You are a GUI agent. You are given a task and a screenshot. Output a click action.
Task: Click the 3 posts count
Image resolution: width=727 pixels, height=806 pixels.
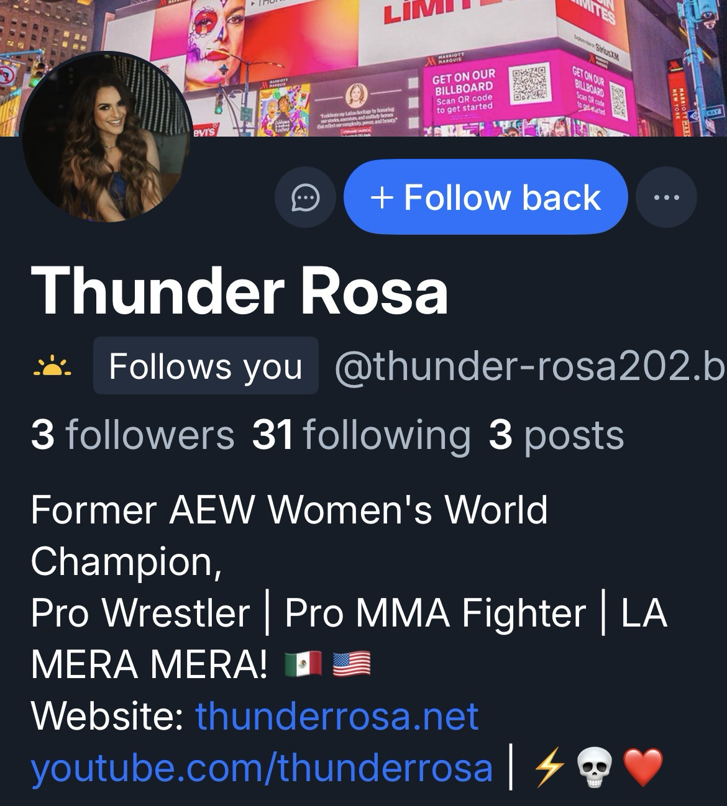(x=556, y=436)
